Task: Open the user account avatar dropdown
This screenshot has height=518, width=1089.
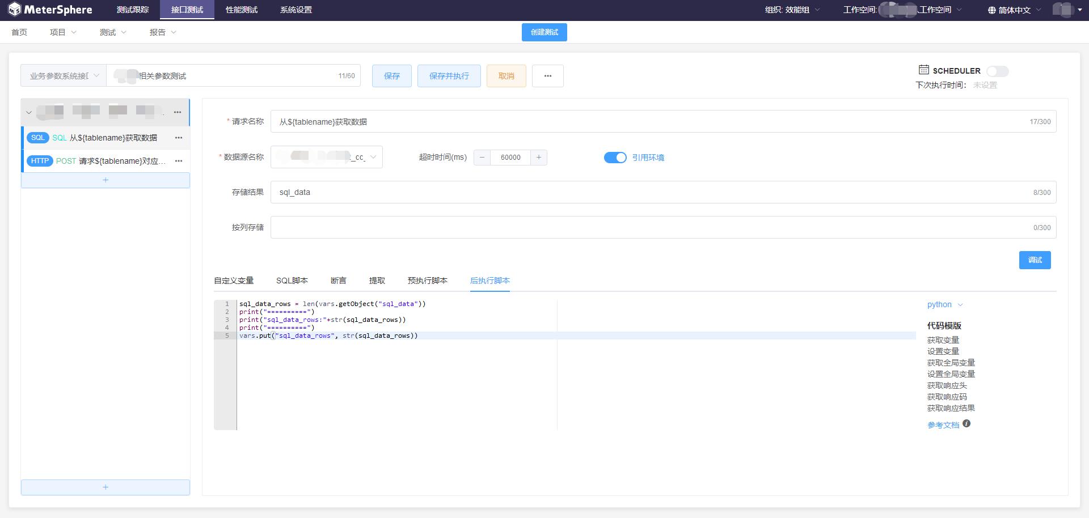Action: pos(1067,10)
